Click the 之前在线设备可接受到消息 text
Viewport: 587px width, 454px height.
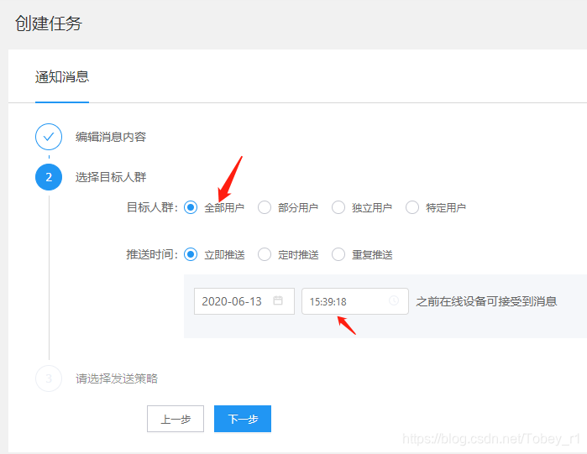click(x=487, y=301)
